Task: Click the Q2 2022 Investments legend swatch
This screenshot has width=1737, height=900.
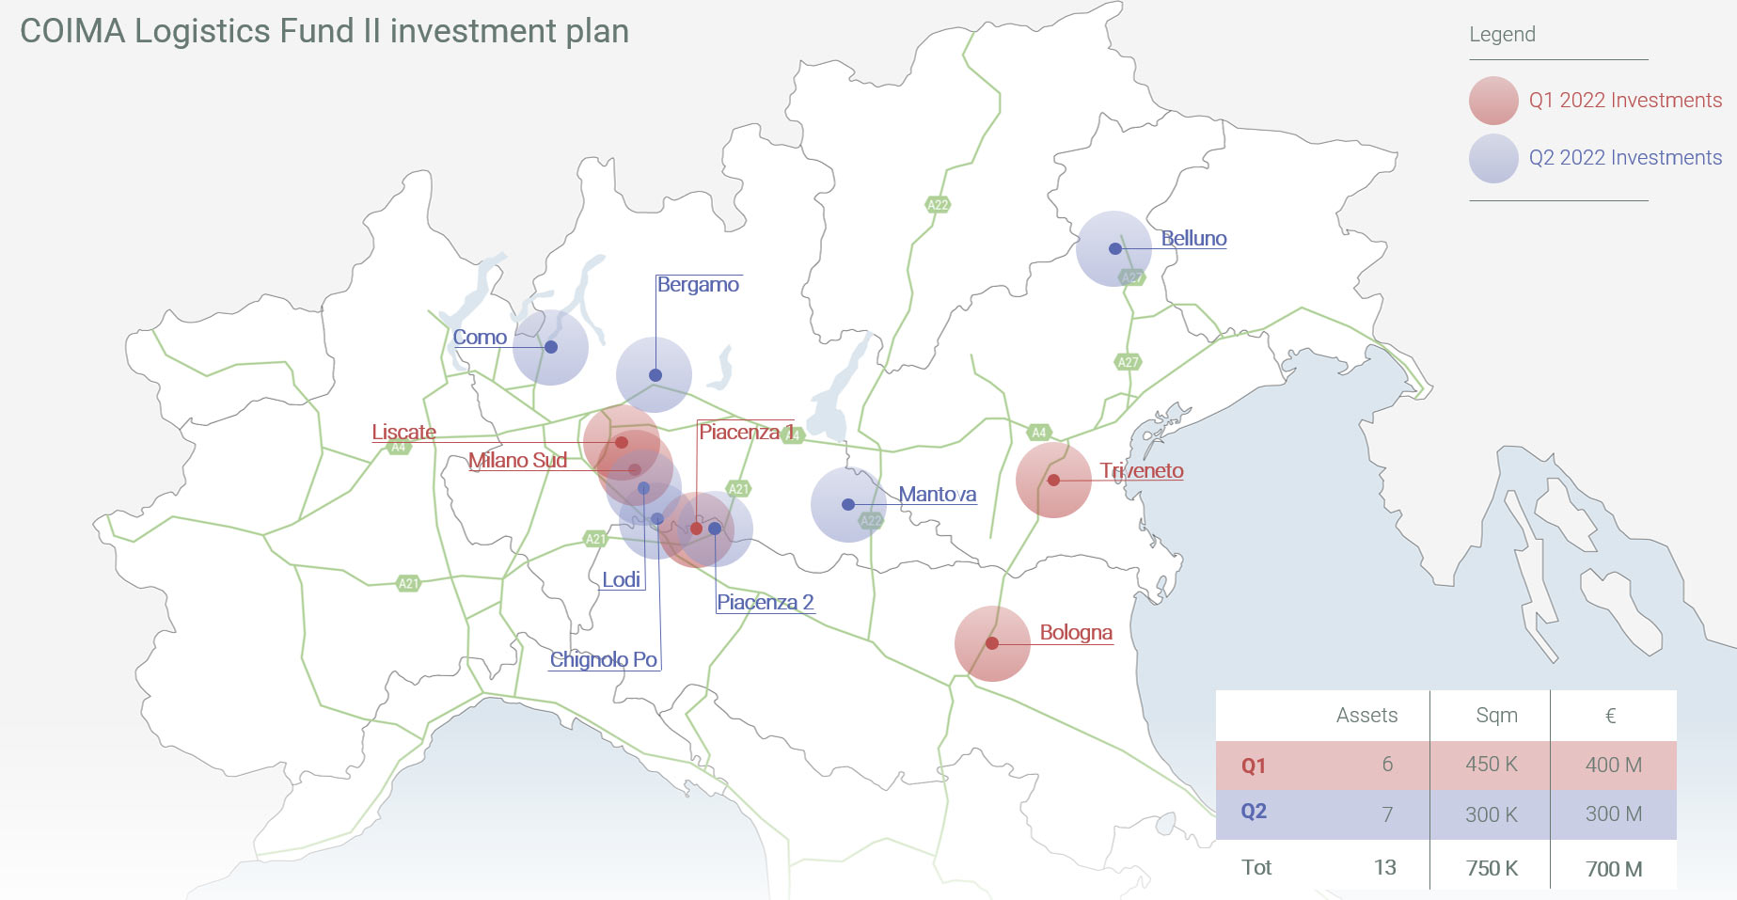Action: pos(1493,158)
